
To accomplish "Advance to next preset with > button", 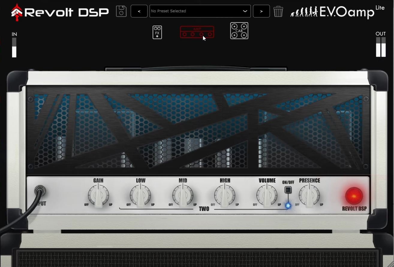I will (x=261, y=11).
